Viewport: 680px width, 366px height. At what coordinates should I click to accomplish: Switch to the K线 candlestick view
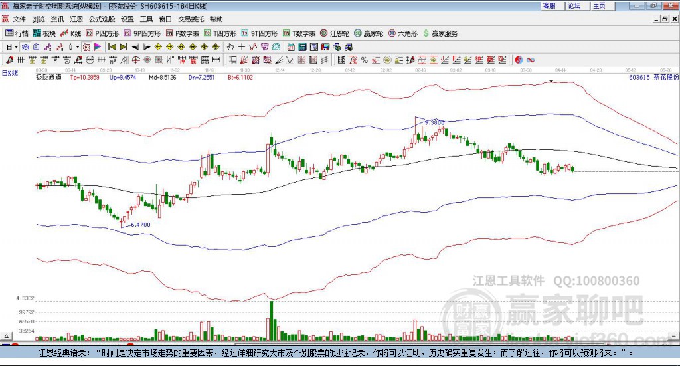click(x=70, y=33)
